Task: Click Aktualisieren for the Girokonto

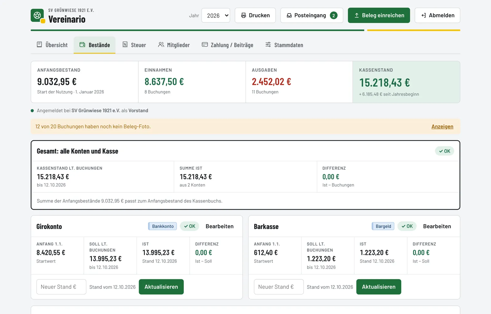Action: coord(161,287)
